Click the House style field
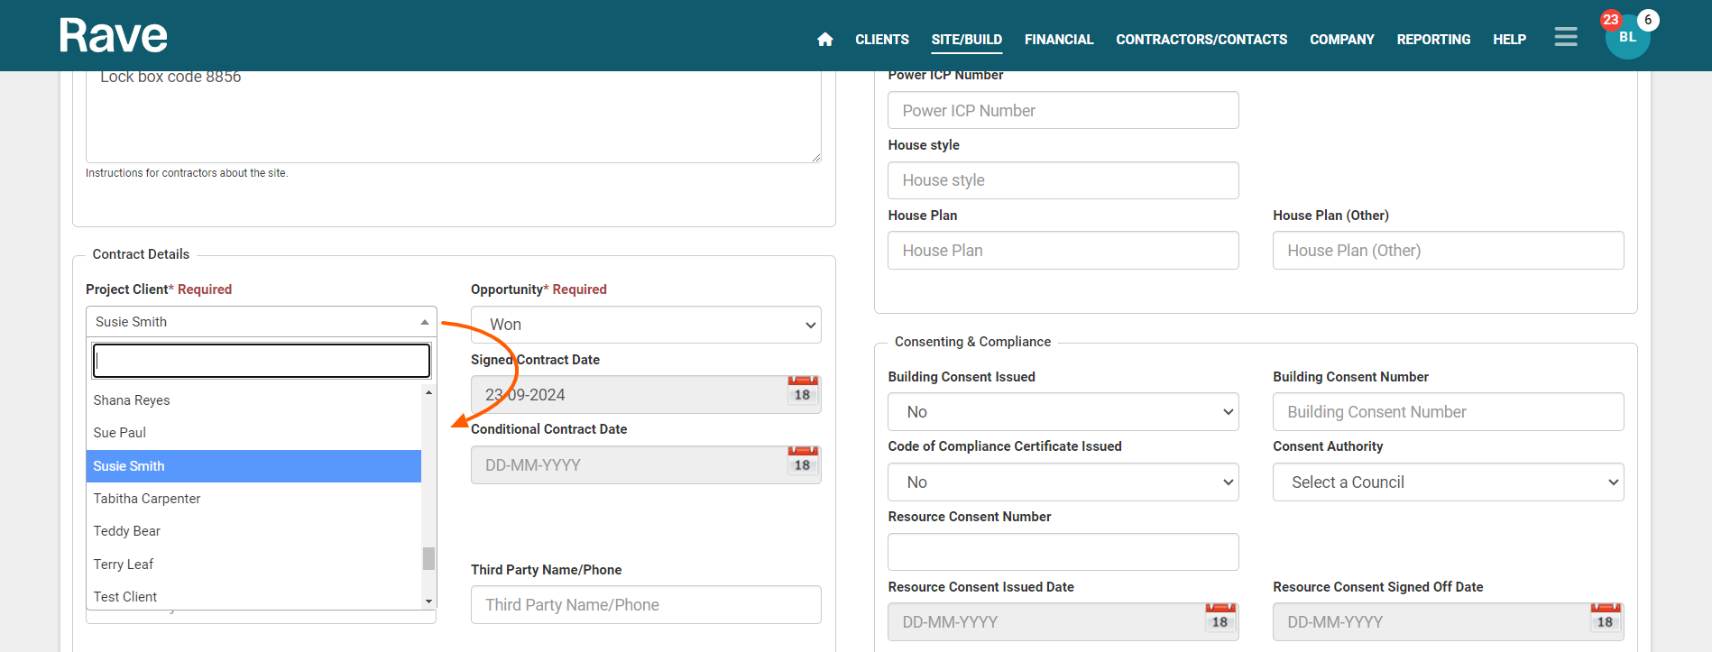Screen dimensions: 1712x652 (x=1063, y=180)
